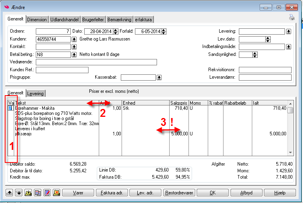Click the Lev.dato spinner arrows

[268, 39]
